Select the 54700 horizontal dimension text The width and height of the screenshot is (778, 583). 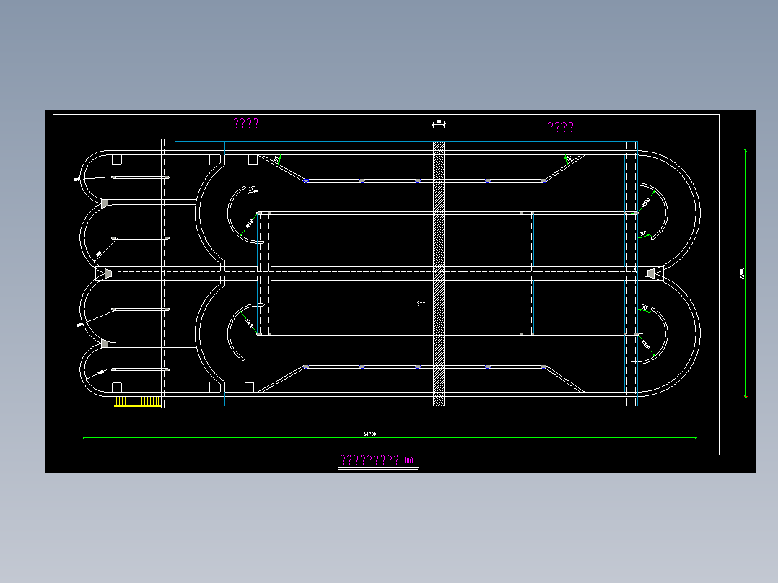(x=370, y=434)
